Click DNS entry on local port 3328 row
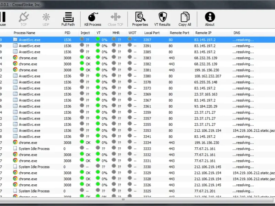The image size is (275, 206). 254,179
